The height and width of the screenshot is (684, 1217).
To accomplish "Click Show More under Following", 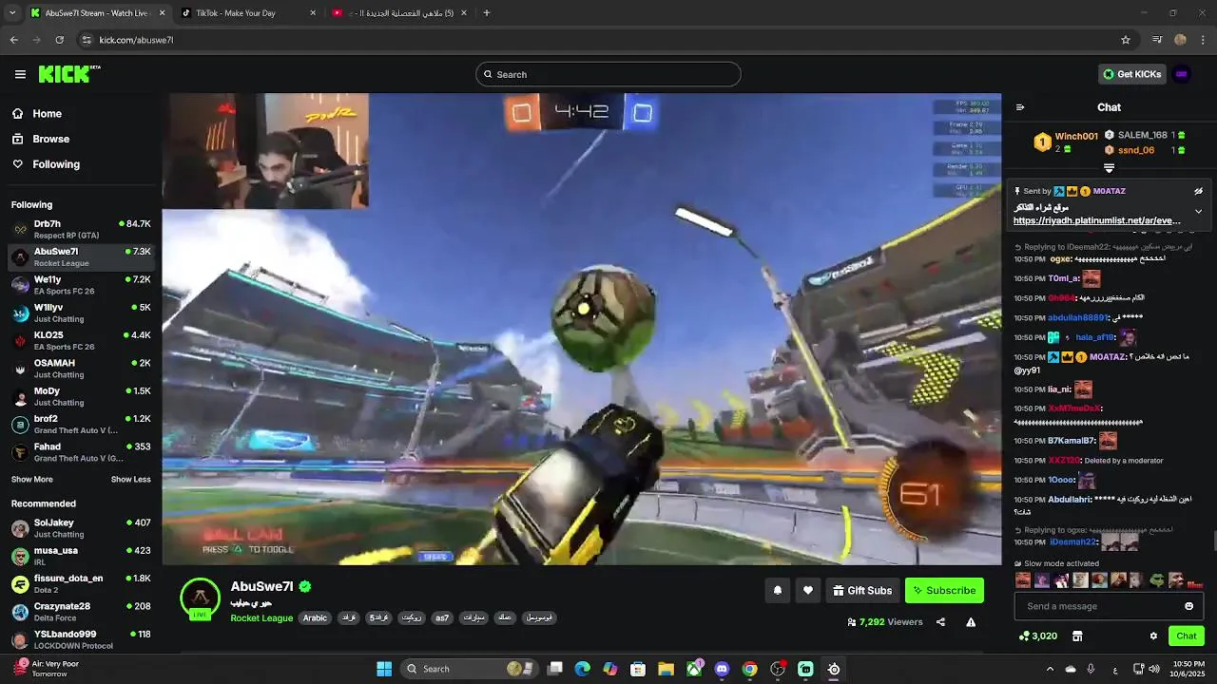I will tap(32, 480).
